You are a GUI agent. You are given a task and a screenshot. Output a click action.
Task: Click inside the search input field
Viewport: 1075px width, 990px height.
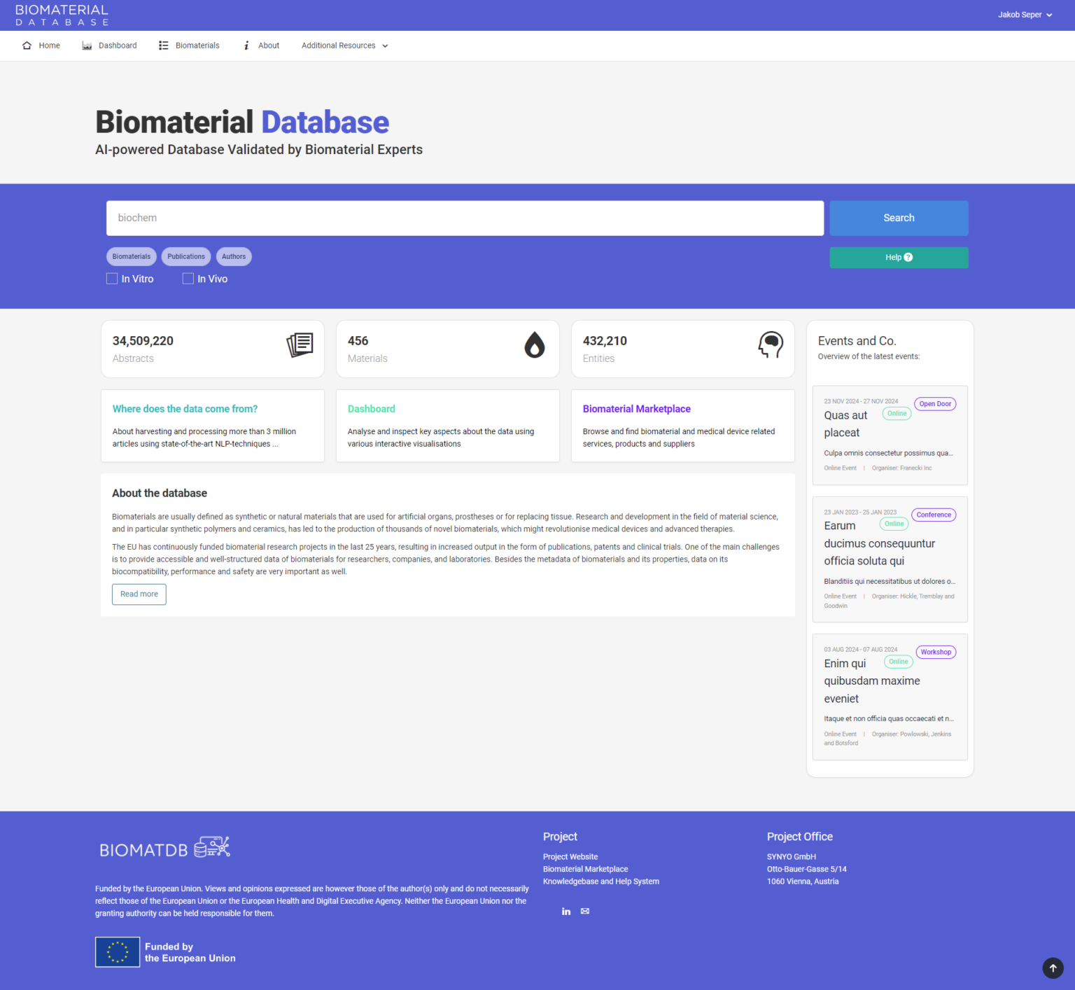(465, 218)
